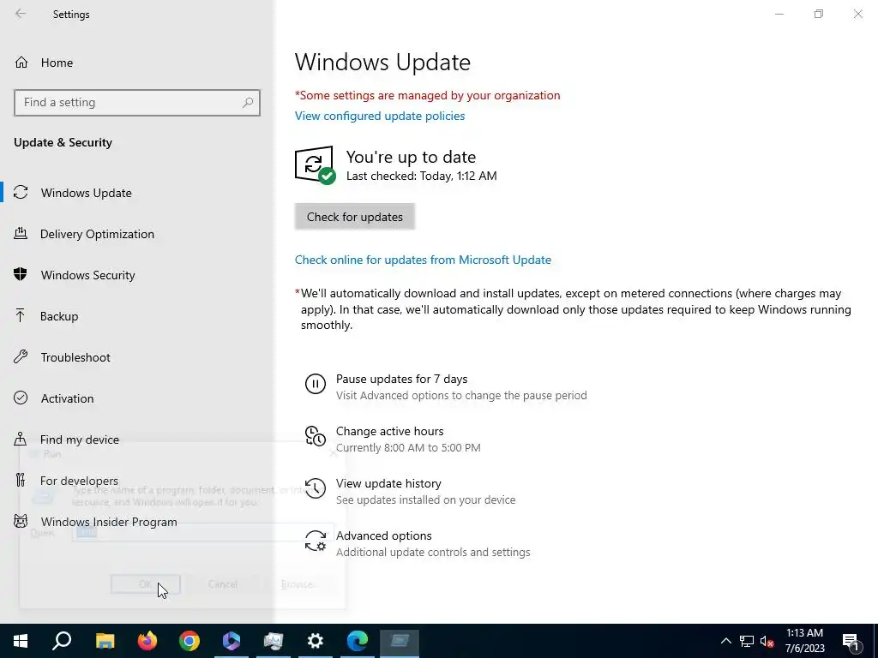
Task: Click 'Currently 8:00 AM to 5:00 PM' text
Action: coord(408,447)
